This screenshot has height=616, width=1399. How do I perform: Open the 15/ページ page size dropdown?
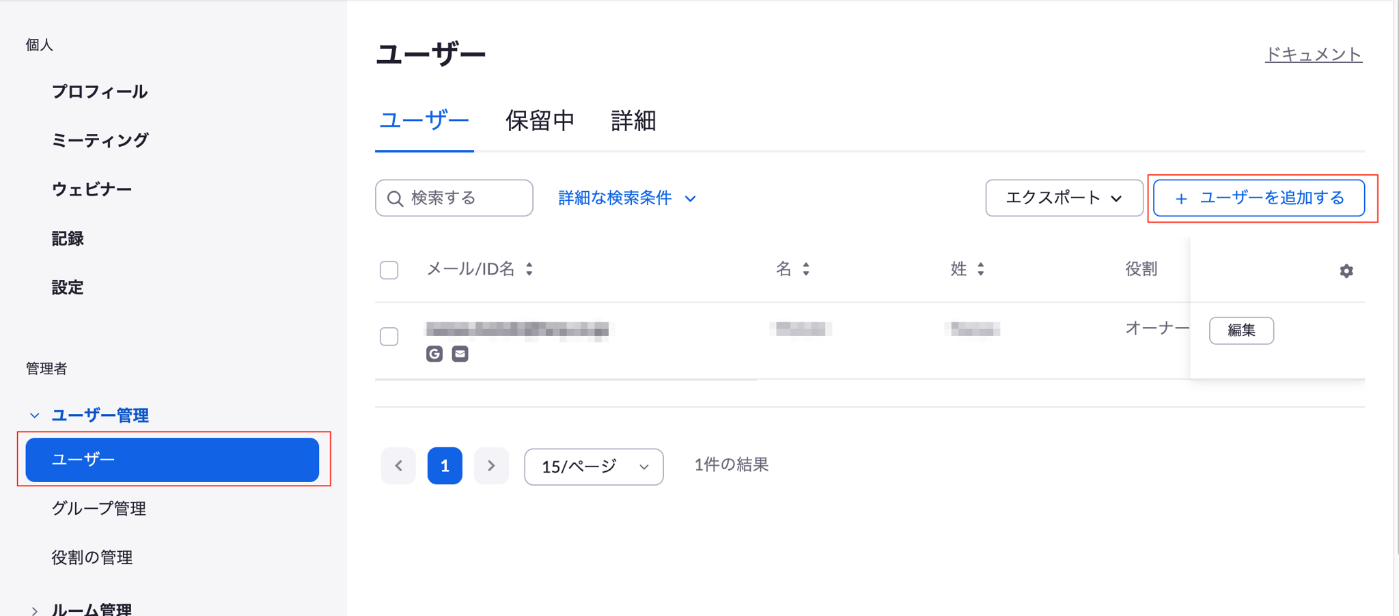coord(594,466)
